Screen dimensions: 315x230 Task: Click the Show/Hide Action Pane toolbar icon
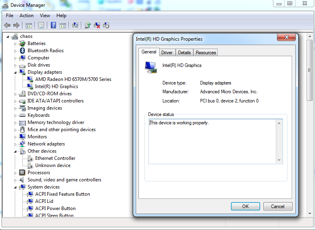click(x=63, y=26)
